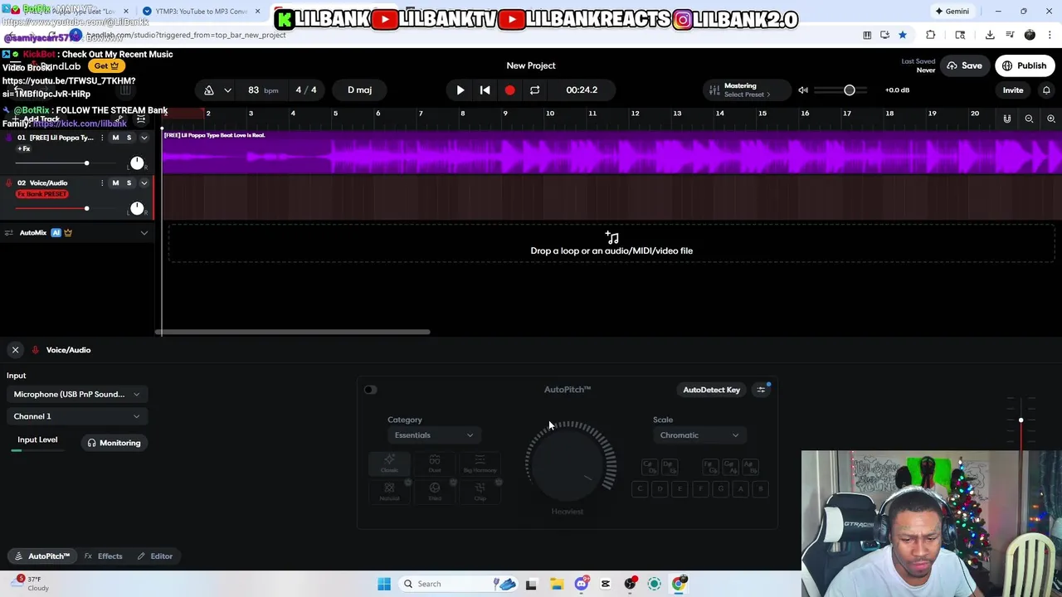Open Chrome downloads icon

tap(990, 35)
